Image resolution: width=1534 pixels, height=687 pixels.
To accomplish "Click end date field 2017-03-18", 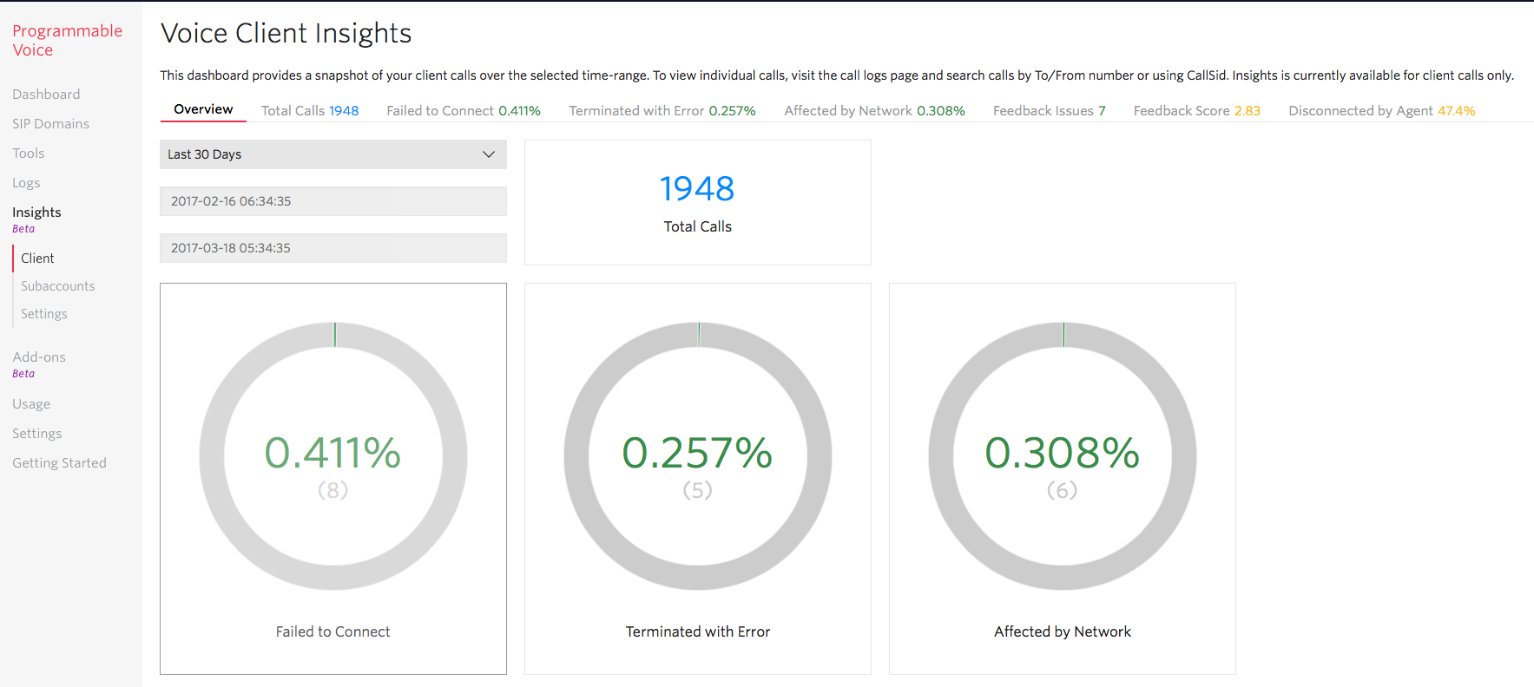I will pos(333,248).
